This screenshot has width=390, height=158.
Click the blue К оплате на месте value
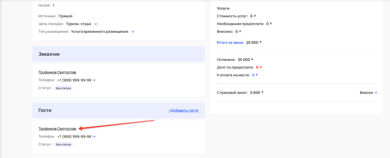click(255, 75)
